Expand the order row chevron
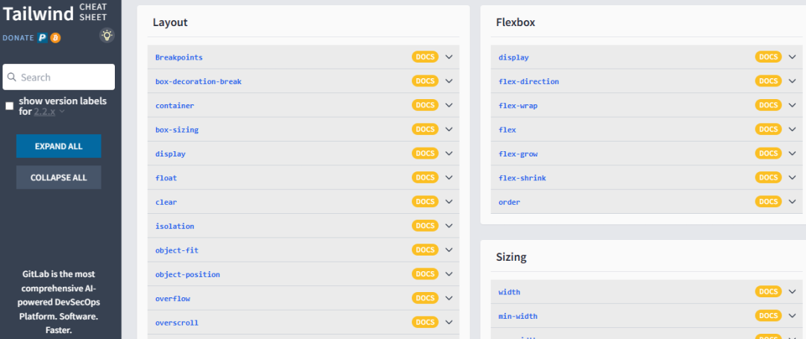The width and height of the screenshot is (806, 339). [x=792, y=202]
